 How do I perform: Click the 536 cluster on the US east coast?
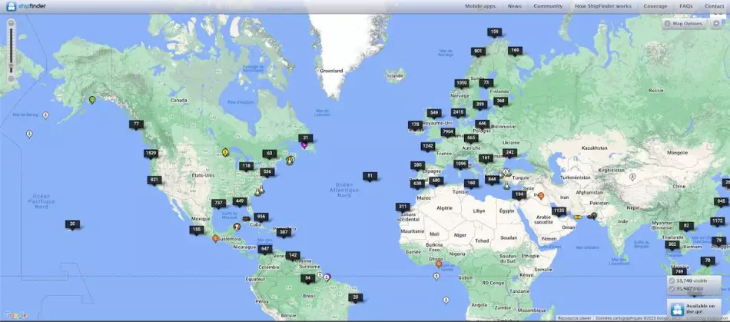(267, 171)
